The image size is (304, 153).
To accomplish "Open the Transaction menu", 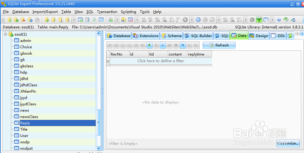I will (x=107, y=12).
